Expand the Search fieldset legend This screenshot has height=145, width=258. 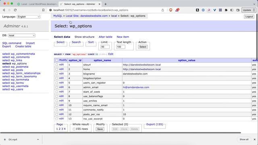click(x=76, y=42)
